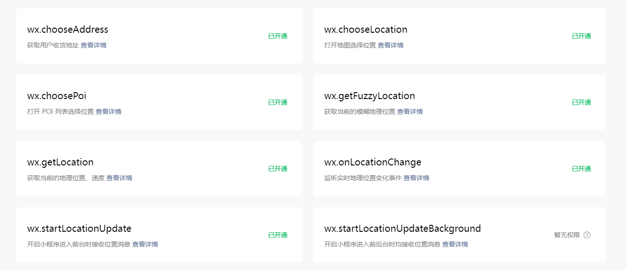627x270 pixels.
Task: Open 查看详情 for wx.startLocationUpdateBackground
Action: (x=455, y=244)
